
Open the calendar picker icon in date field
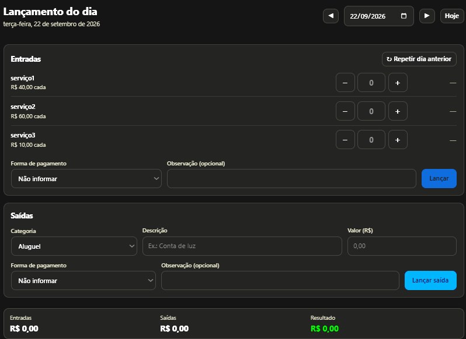point(404,16)
